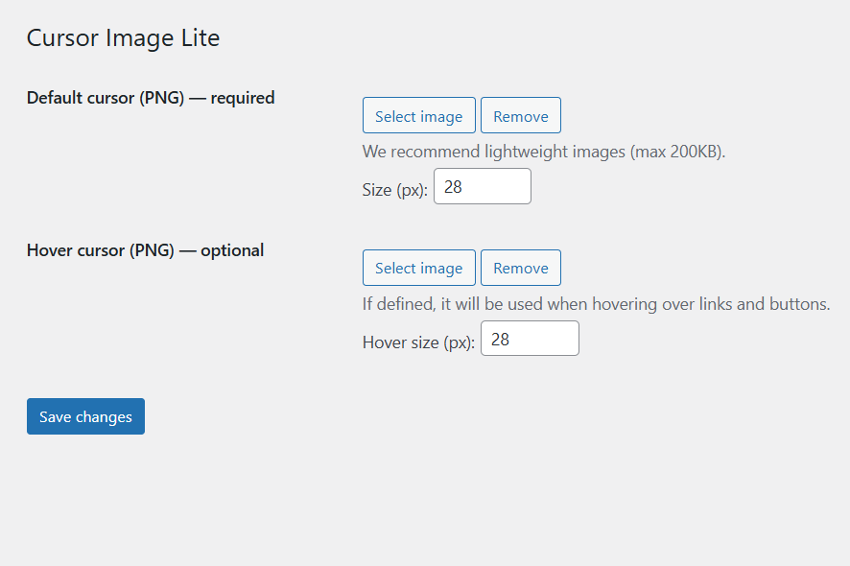Click the Cursor Image Lite page heading
The height and width of the screenshot is (566, 850).
pos(123,38)
